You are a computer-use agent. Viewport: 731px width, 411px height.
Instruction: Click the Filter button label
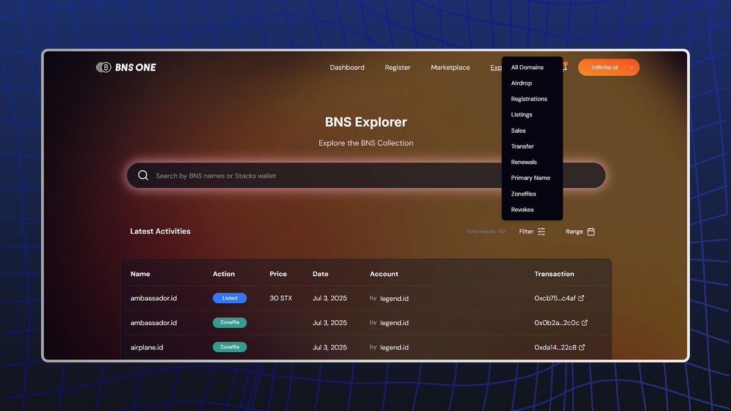pos(526,231)
